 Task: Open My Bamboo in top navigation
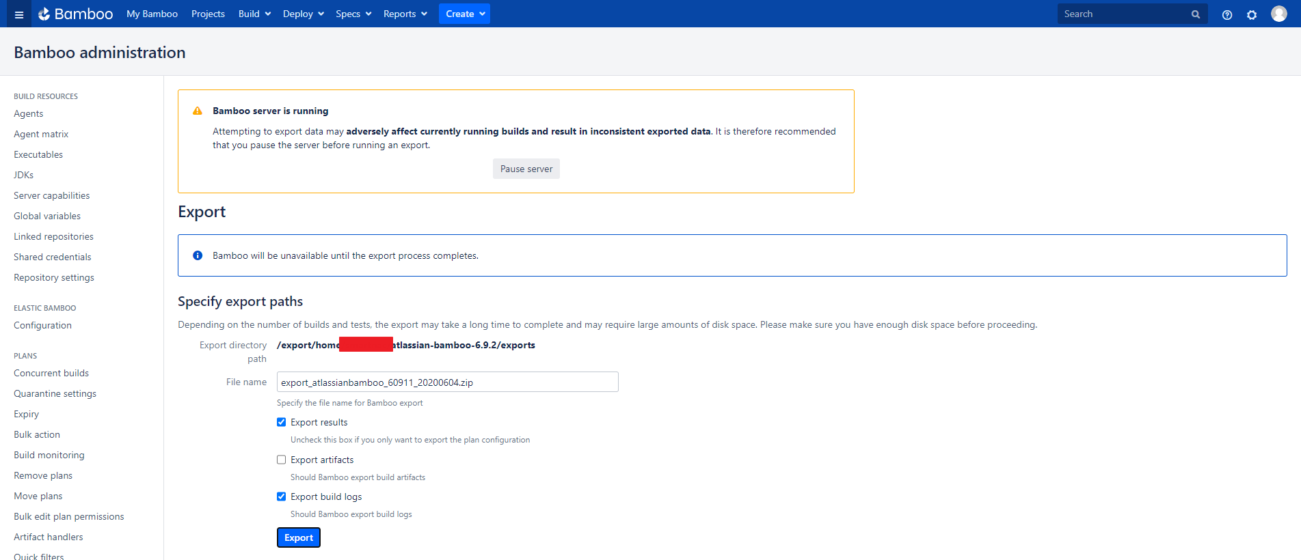[152, 14]
